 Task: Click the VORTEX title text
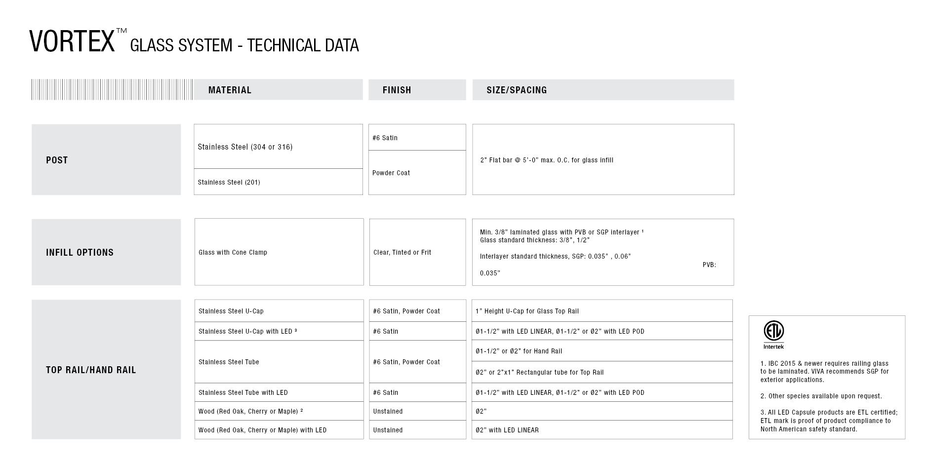click(72, 41)
